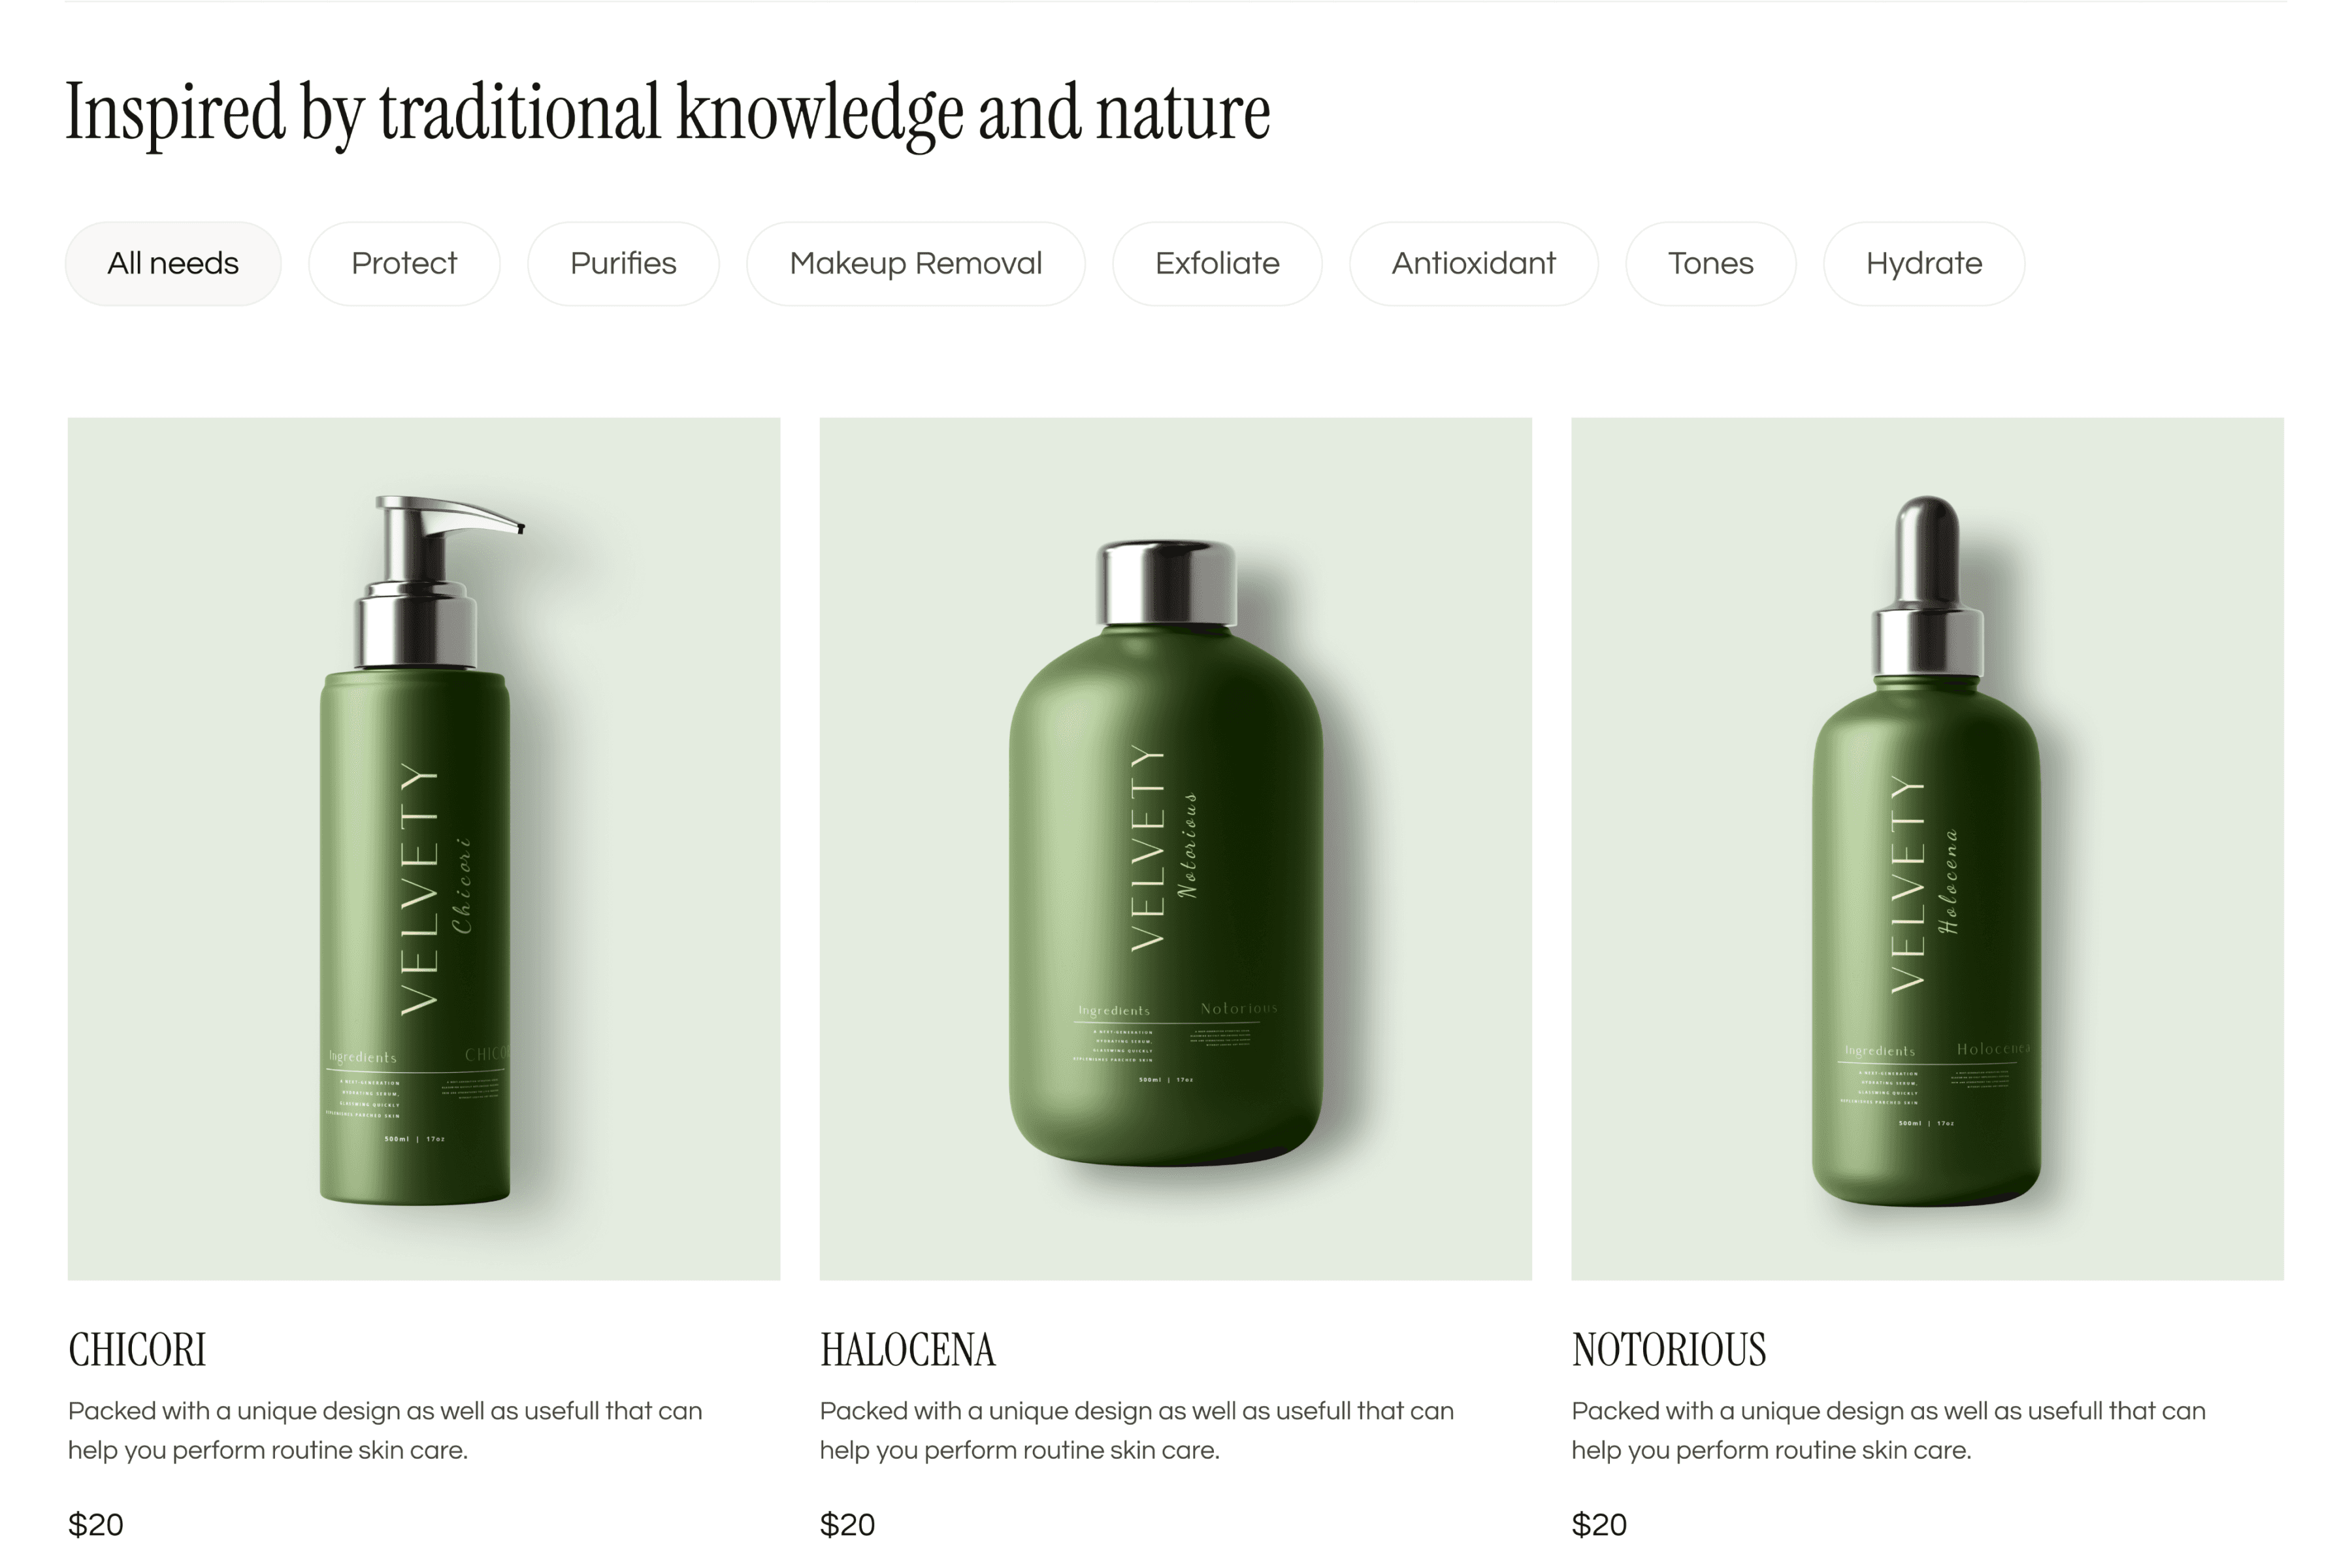Click the Chicori product description text
Viewport: 2352px width, 1568px height.
pos(385,1431)
